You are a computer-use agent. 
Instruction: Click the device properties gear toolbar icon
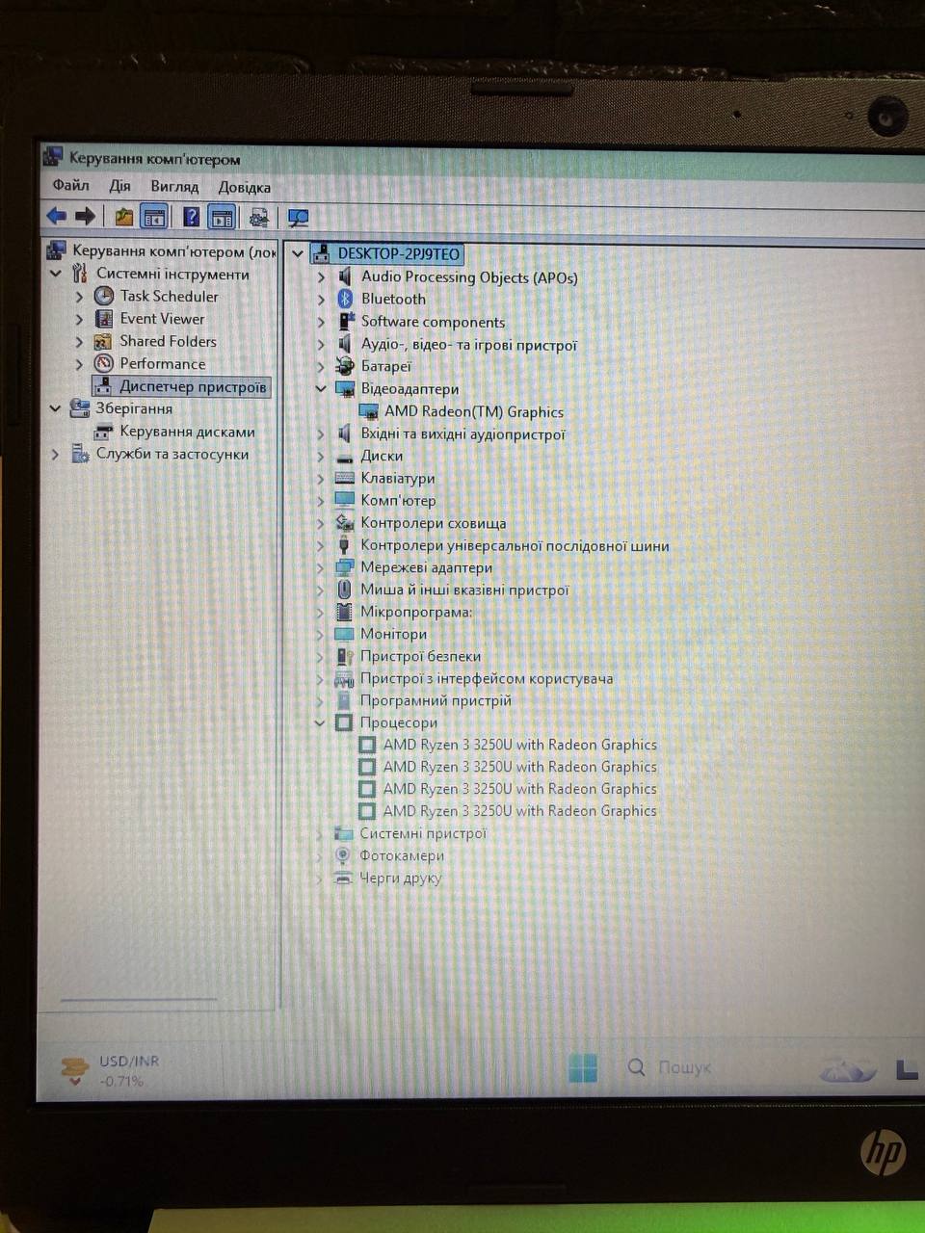click(x=259, y=218)
